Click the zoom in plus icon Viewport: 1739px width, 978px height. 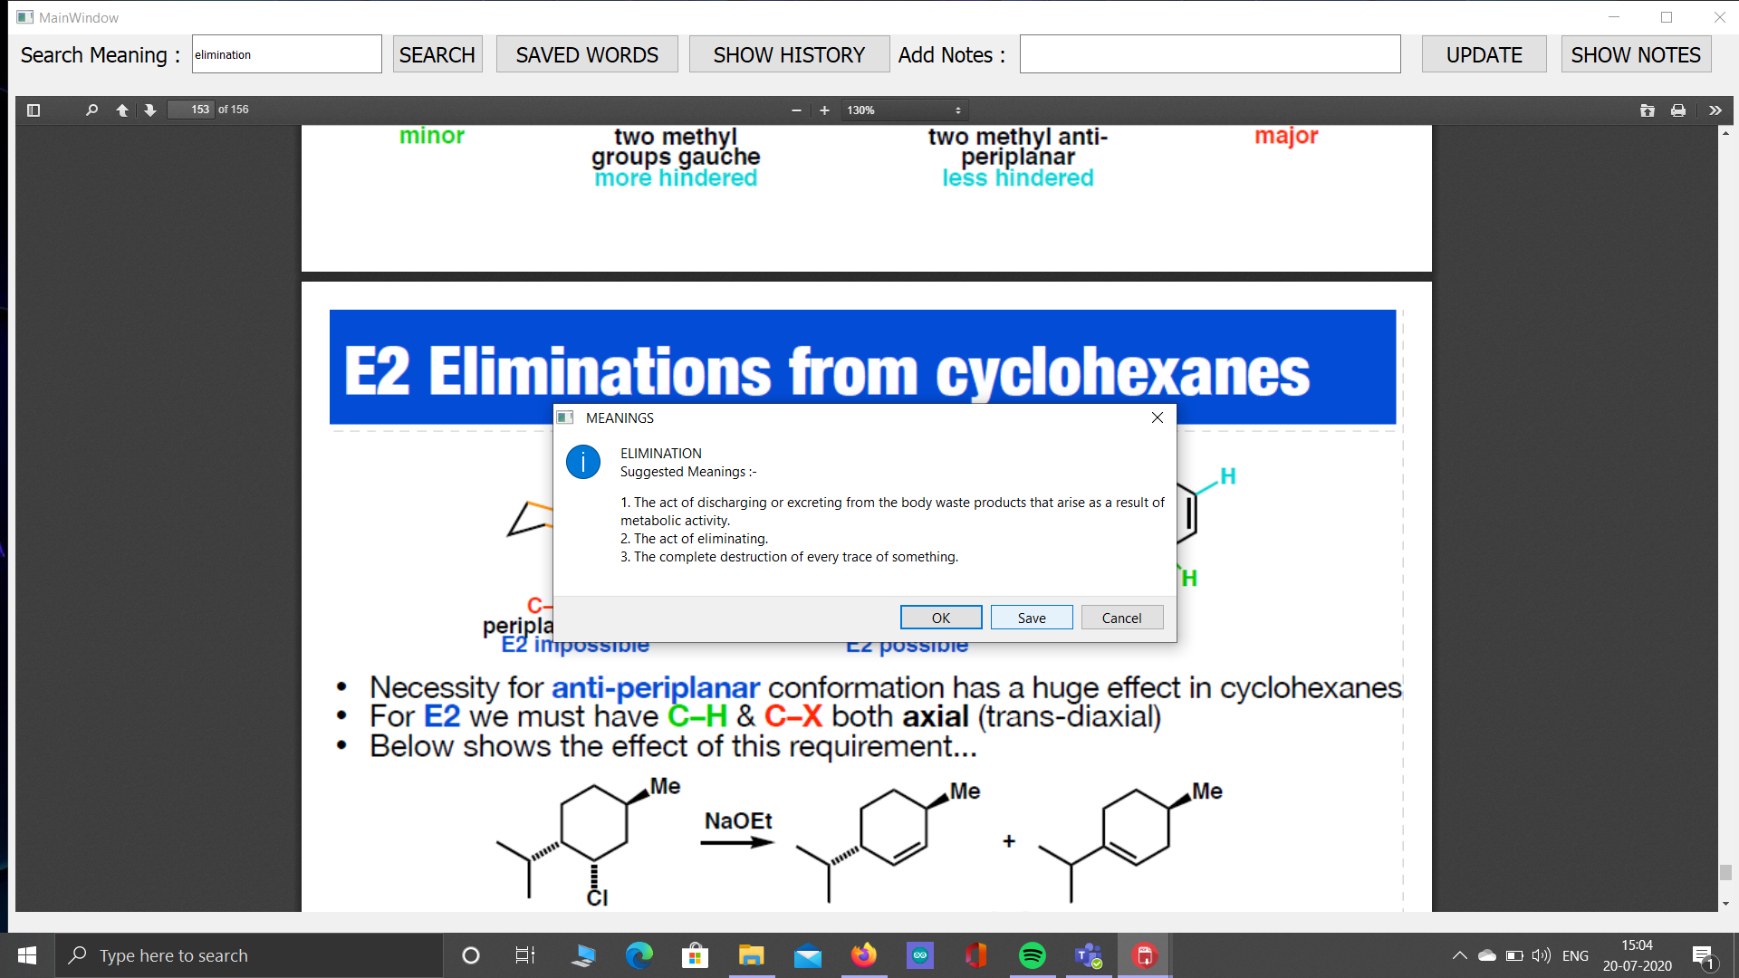click(x=824, y=110)
